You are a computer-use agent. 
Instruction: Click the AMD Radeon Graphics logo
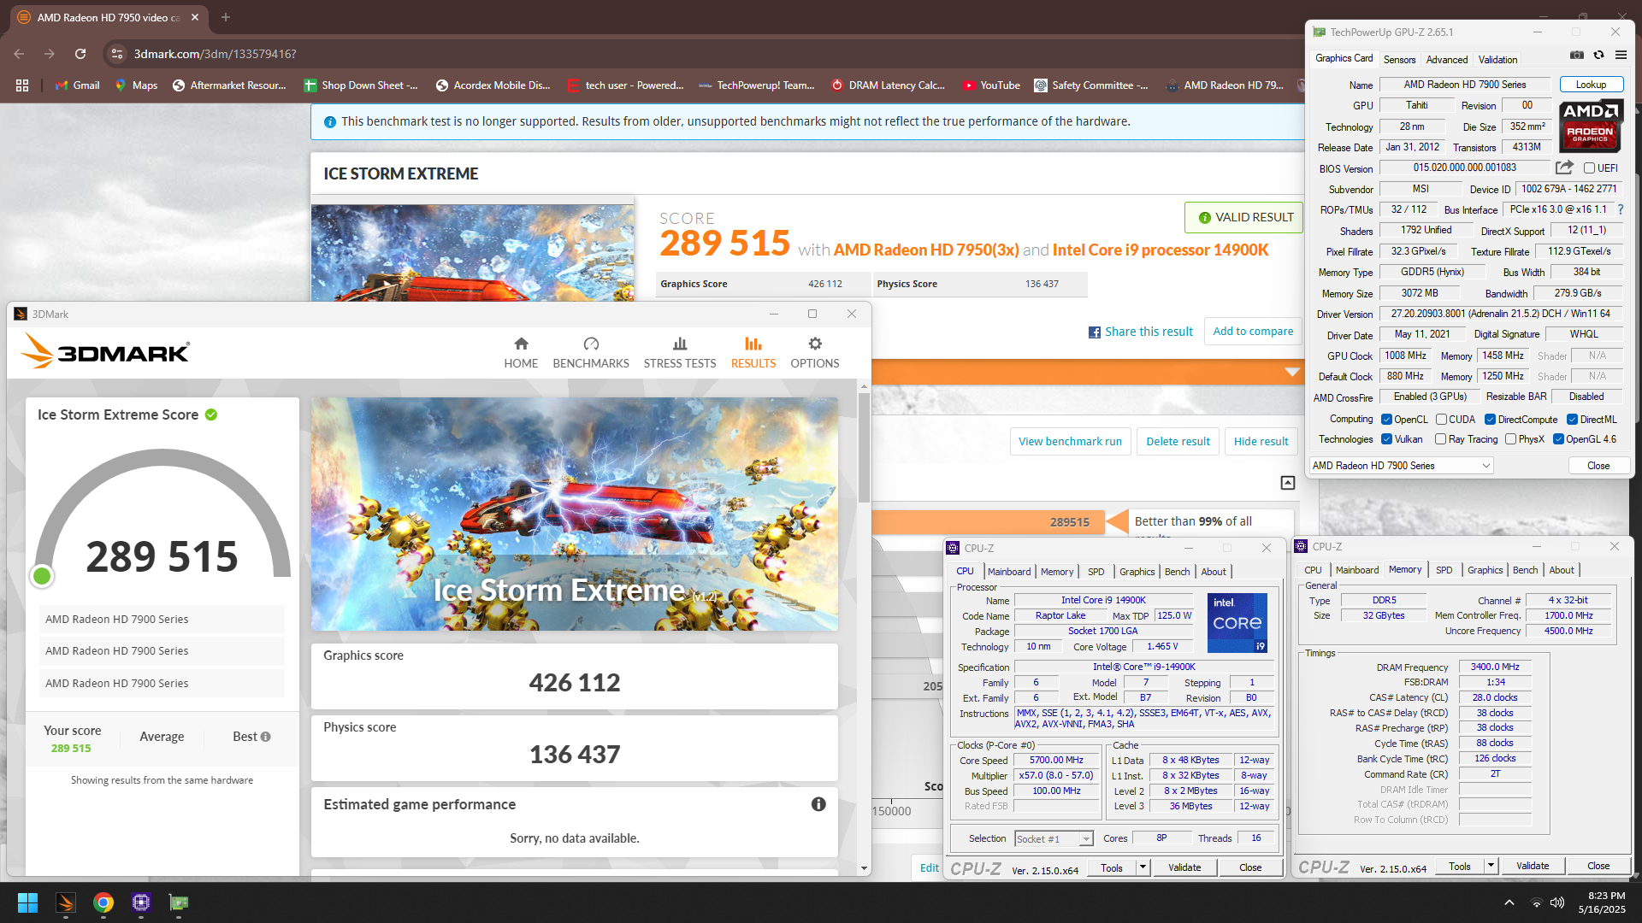pos(1590,125)
